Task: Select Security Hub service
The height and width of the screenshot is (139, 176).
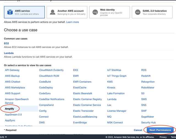Action: tap(148, 123)
